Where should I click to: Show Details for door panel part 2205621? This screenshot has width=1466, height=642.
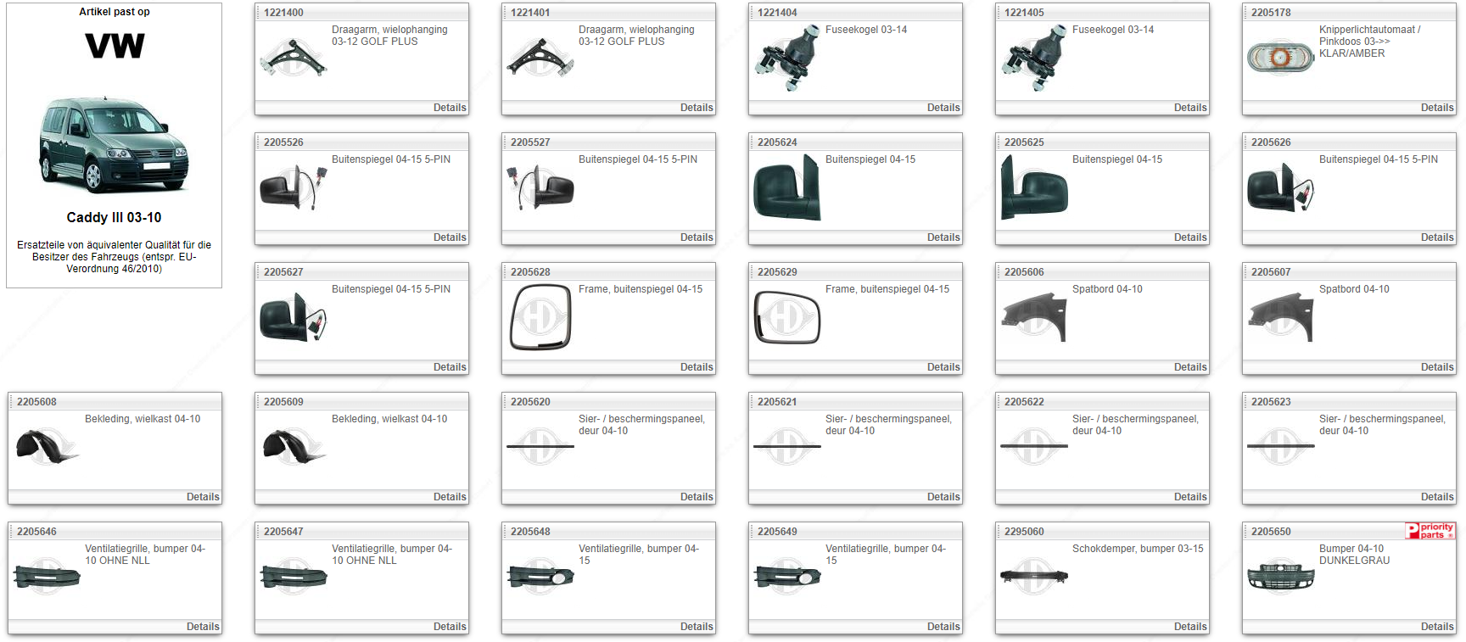click(943, 497)
